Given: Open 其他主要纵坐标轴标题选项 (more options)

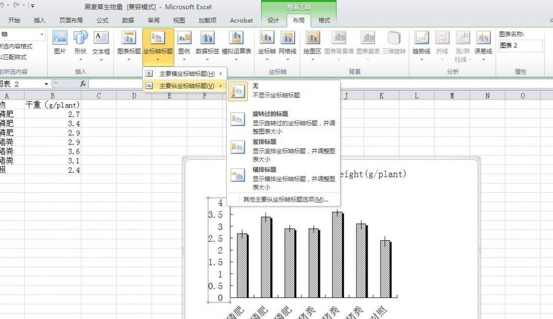Looking at the screenshot, I should coord(285,199).
